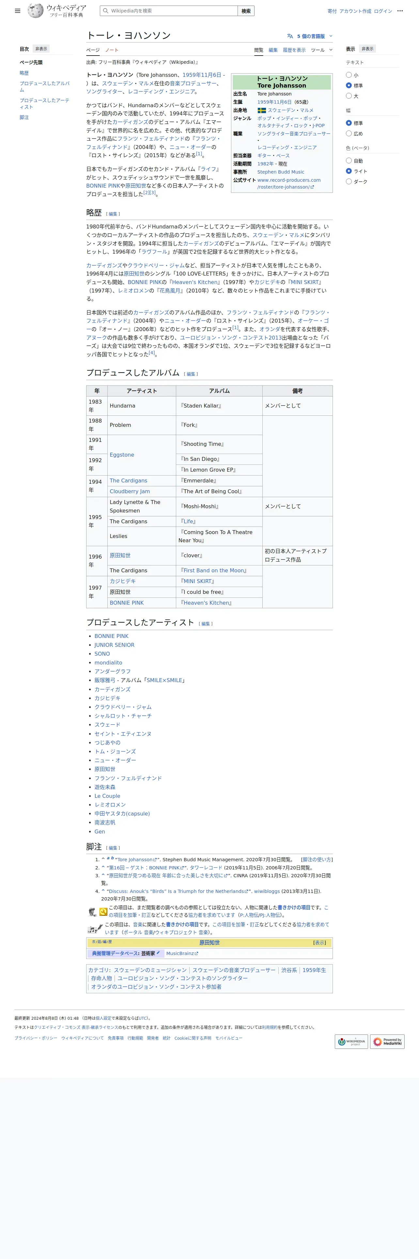The width and height of the screenshot is (419, 1259).
Task: Focus the Wikipedia search input field
Action: point(169,11)
